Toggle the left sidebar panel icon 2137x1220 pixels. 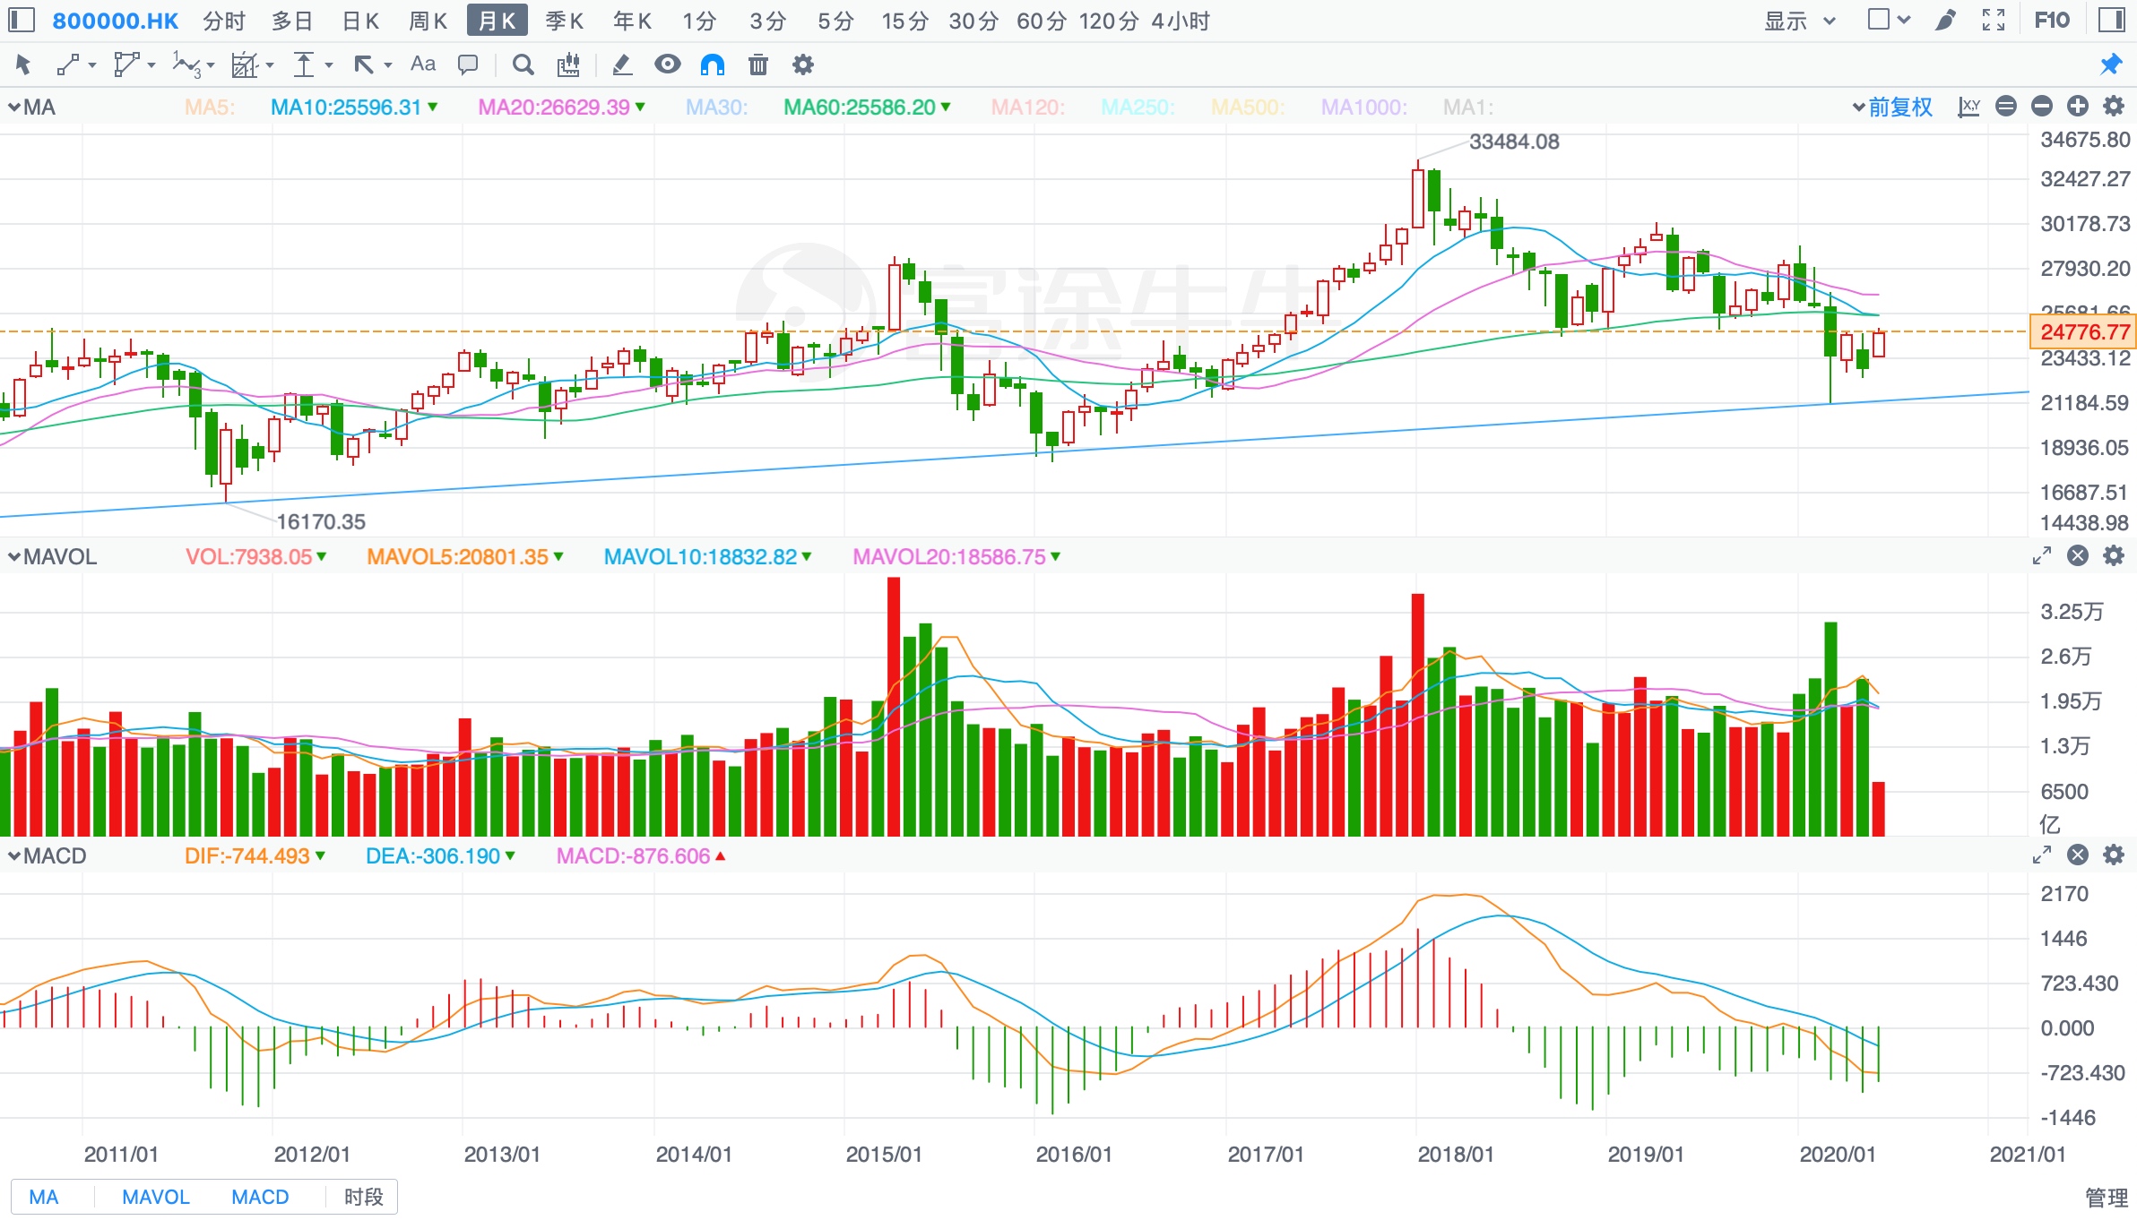(x=21, y=20)
